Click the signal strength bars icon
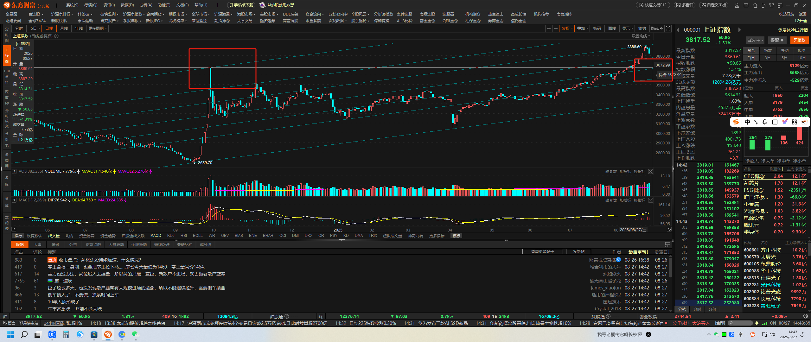This screenshot has height=342, width=811. pyautogui.click(x=764, y=323)
